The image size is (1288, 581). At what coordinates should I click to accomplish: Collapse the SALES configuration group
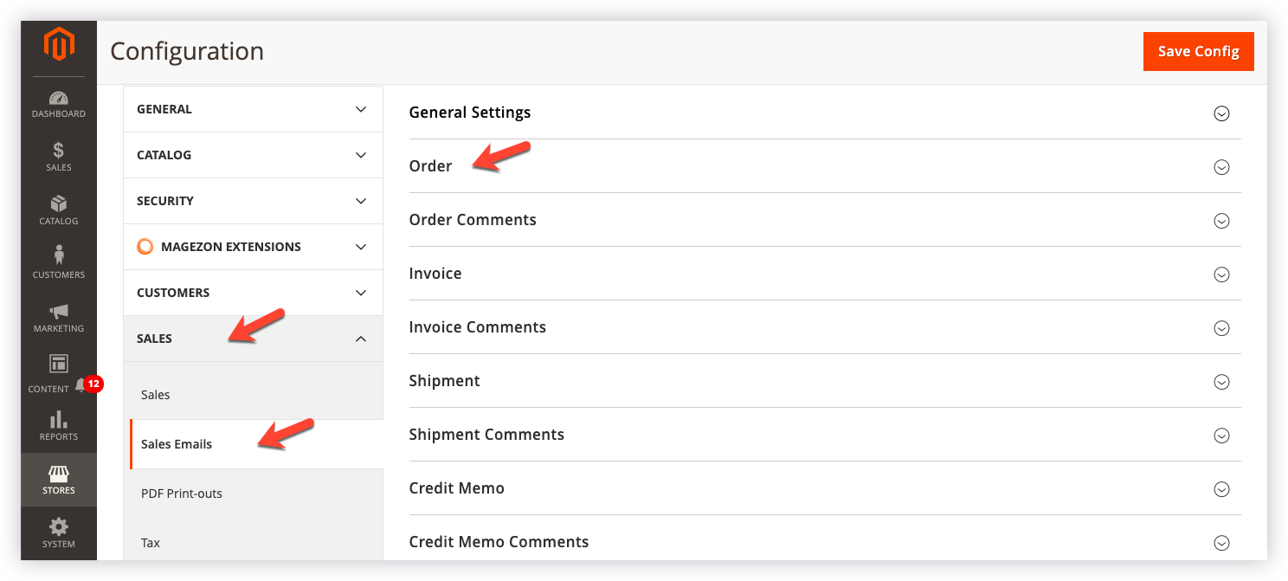[362, 339]
